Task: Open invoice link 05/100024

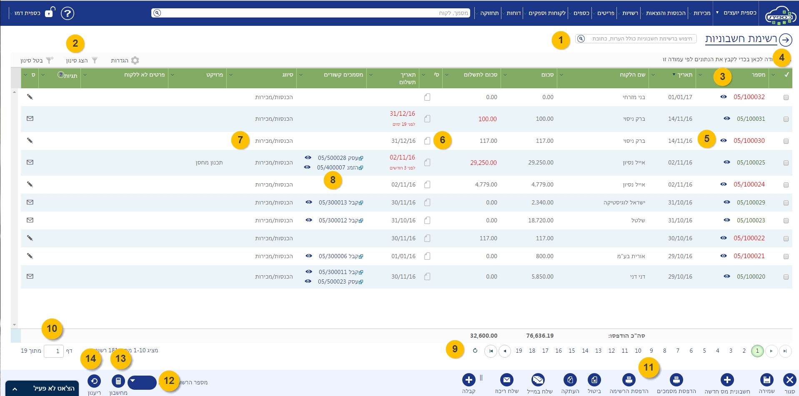Action: tap(749, 184)
